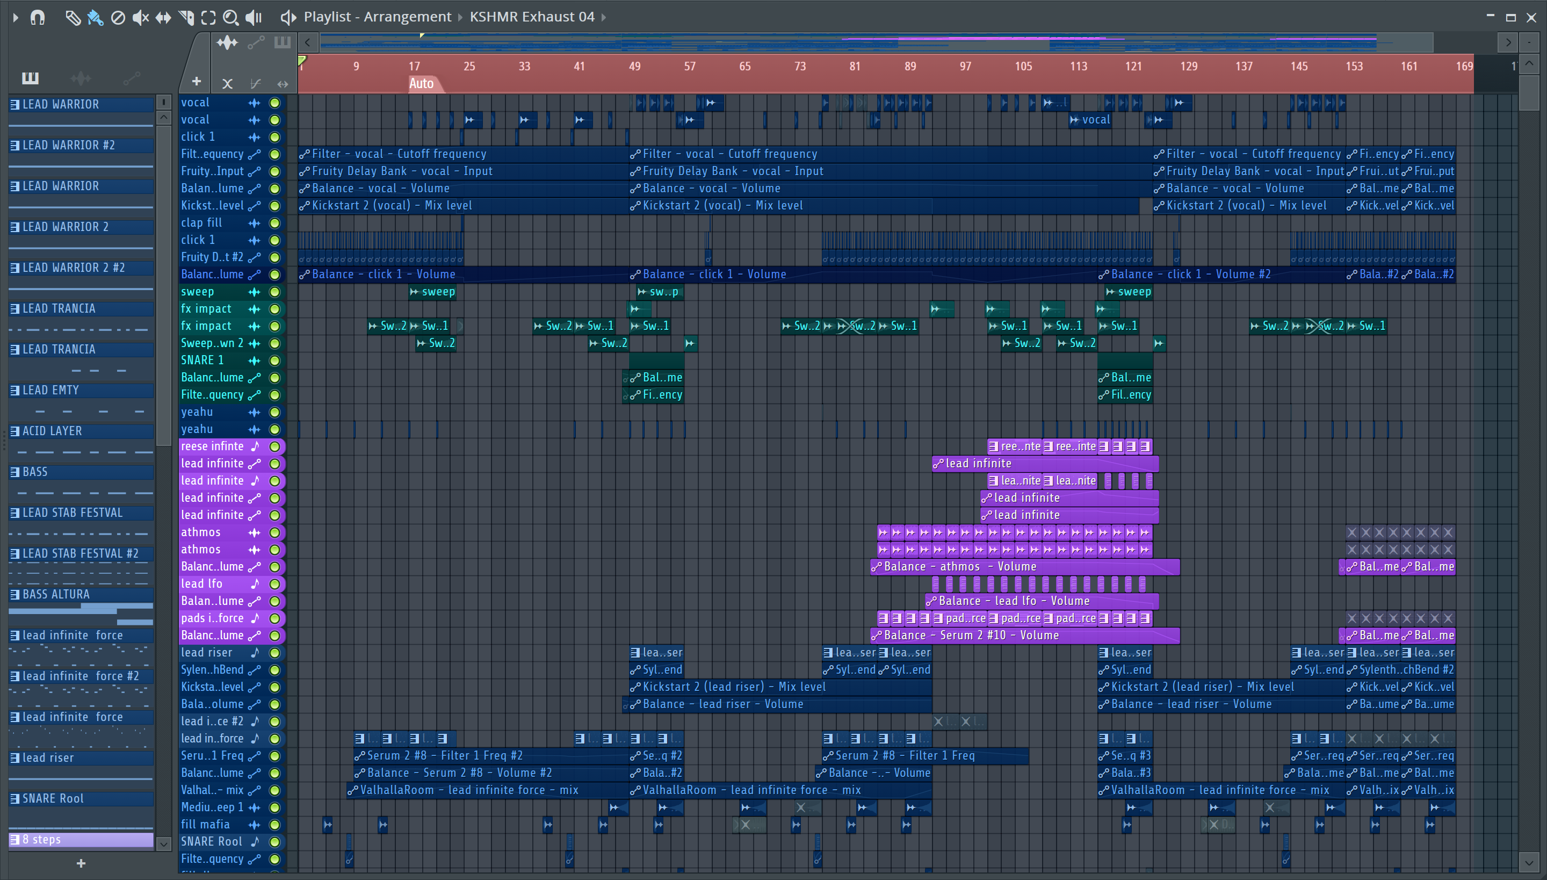Click the picker list scroll-down arrow
The width and height of the screenshot is (1547, 880).
coord(163,843)
